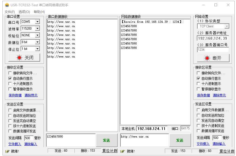This screenshot has width=236, height=156.
Task: Enable 自动发送附加位 in network send settings
Action: (x=198, y=115)
